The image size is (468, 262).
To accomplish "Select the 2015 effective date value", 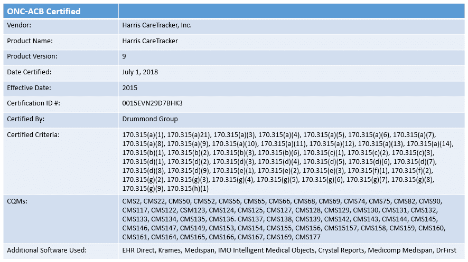I will click(x=130, y=88).
